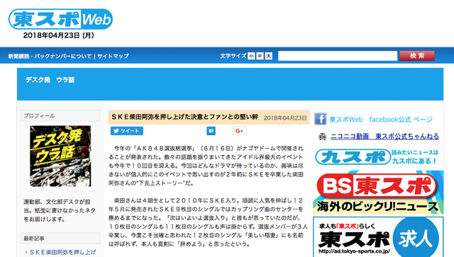
Task: Click the 最新記事 section heading
Action: pos(60,238)
